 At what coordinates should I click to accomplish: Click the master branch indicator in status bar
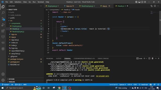(x=6, y=84)
